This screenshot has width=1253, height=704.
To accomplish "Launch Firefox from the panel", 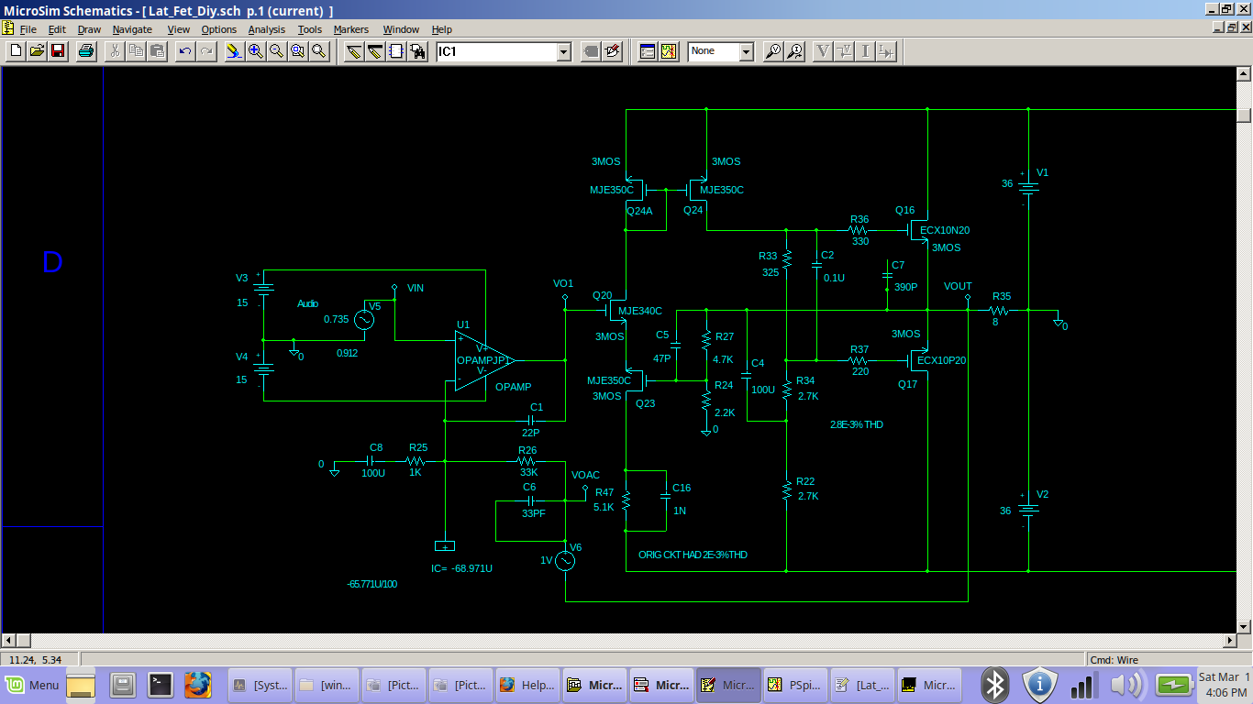I will pyautogui.click(x=197, y=684).
